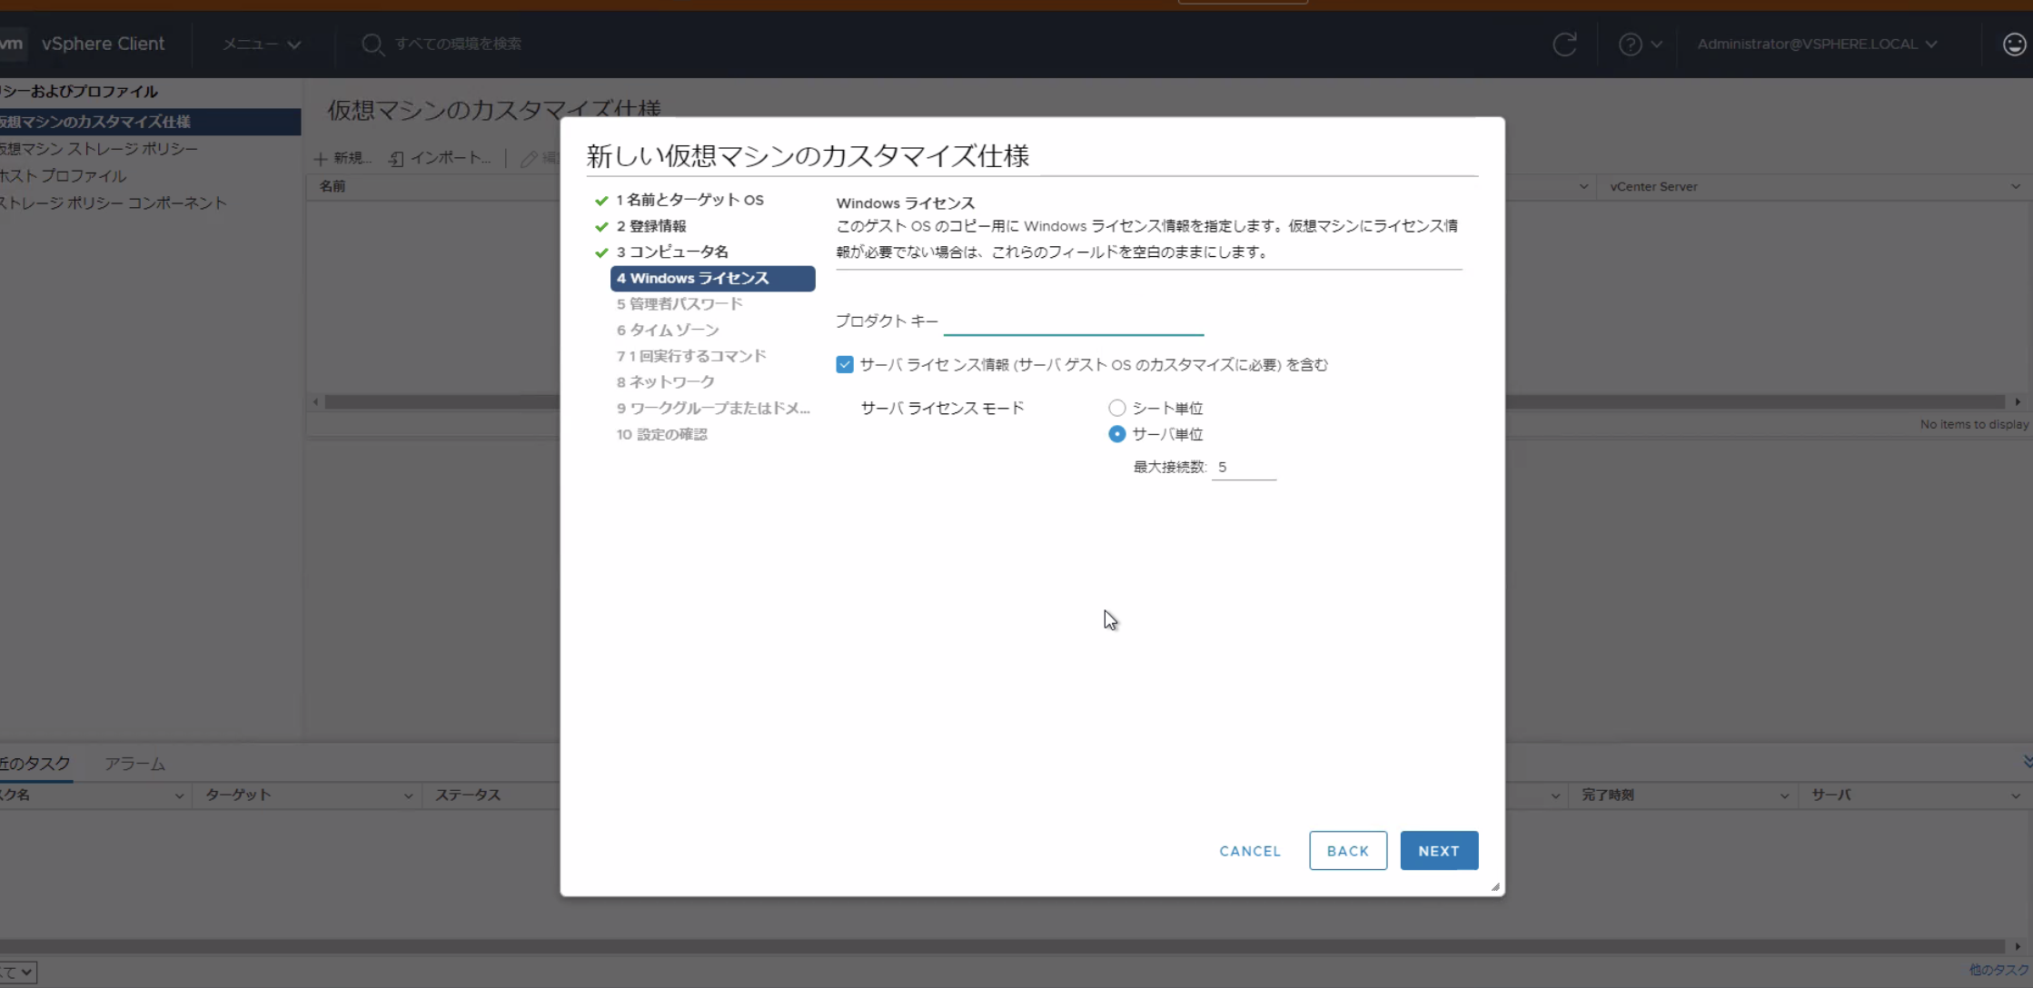Screen dimensions: 2033x988
Task: Select シート単位 license mode
Action: point(1116,407)
